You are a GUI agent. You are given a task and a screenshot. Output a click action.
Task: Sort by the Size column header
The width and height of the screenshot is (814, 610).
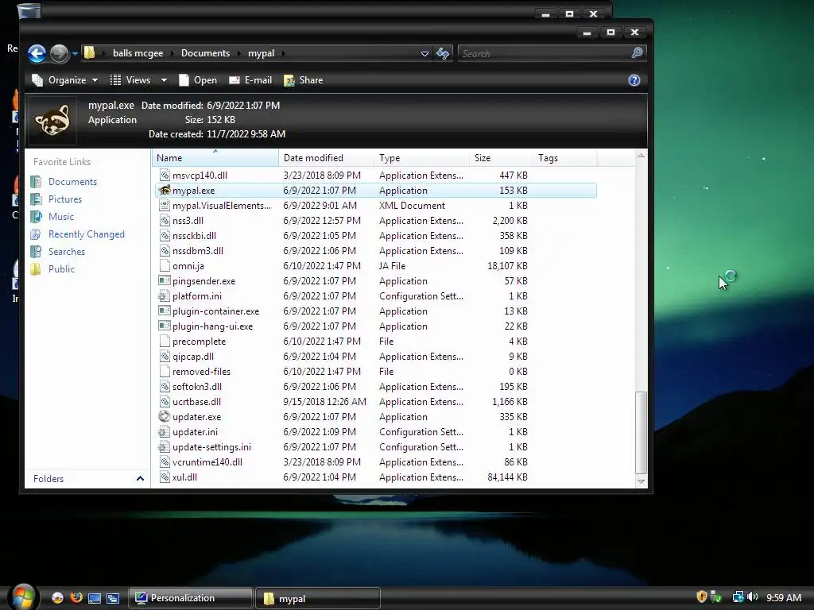(x=501, y=158)
